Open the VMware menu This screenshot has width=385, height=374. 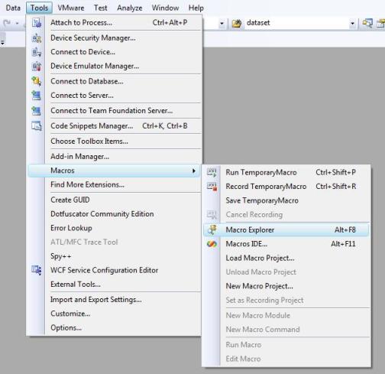[71, 8]
